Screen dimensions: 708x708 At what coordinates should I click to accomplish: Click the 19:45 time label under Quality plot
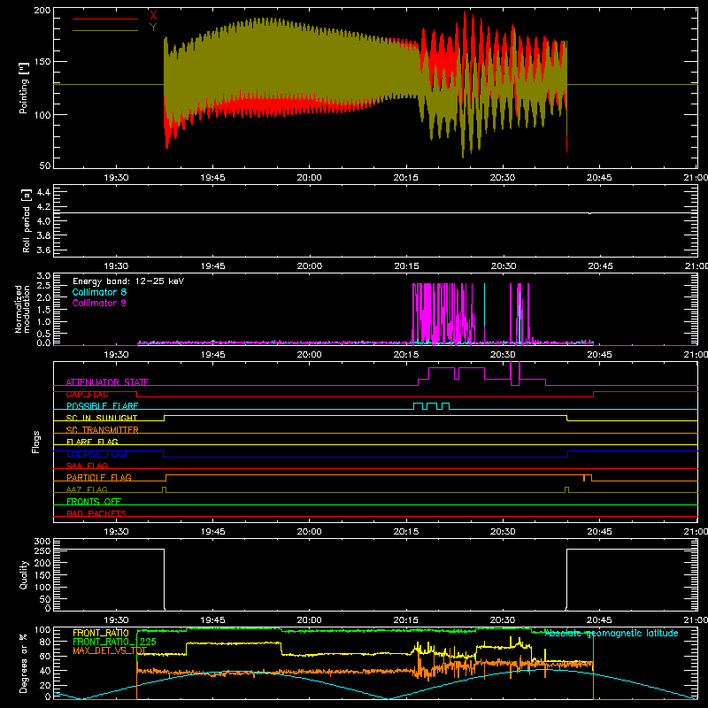pos(212,620)
